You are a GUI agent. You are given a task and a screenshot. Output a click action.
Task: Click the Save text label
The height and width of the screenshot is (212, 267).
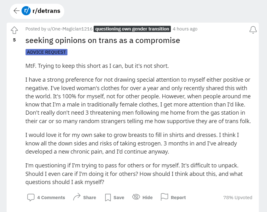coord(119,198)
